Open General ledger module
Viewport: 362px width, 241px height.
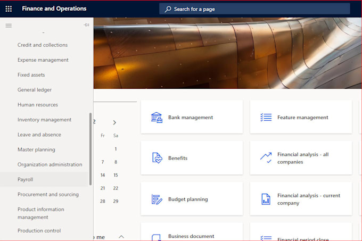pos(35,90)
